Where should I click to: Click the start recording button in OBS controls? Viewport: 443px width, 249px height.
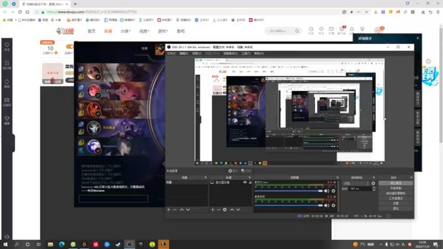395,188
